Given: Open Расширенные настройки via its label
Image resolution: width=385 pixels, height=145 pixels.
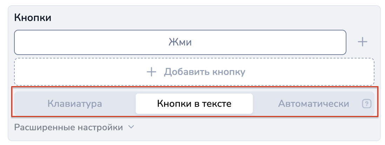Looking at the screenshot, I should pos(68,127).
